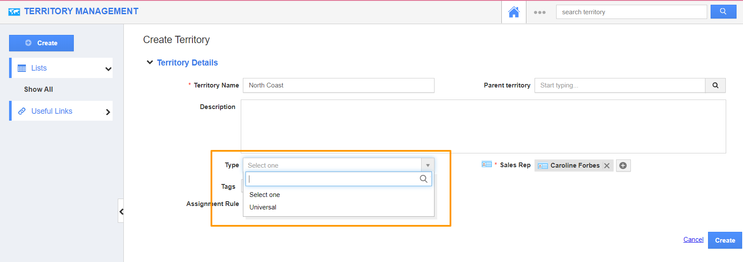Viewport: 743px width, 262px height.
Task: Close the Type dropdown using its arrow
Action: [428, 165]
